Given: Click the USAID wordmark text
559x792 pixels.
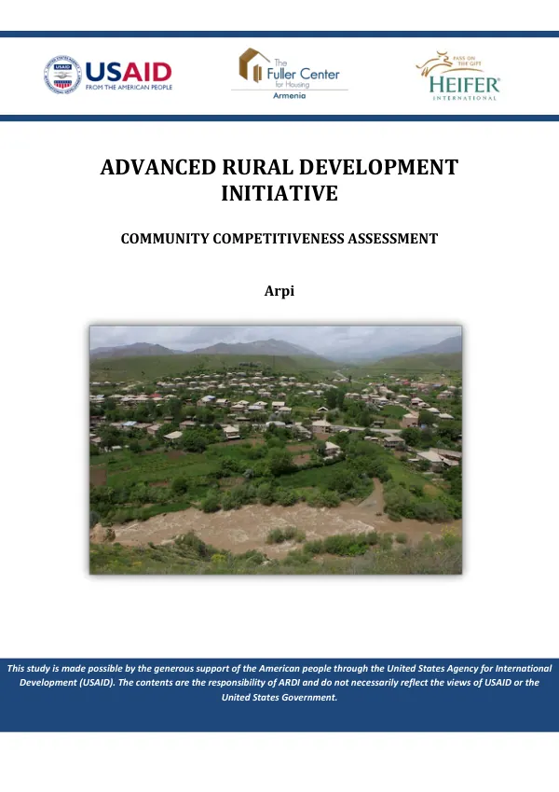Looking at the screenshot, I should point(129,72).
